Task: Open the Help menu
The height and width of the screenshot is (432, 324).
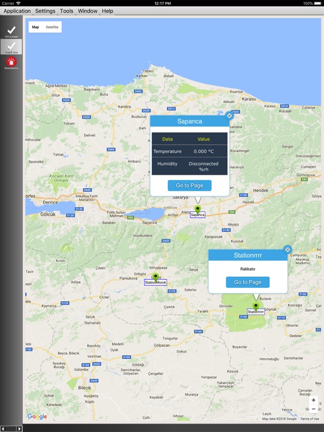Action: pyautogui.click(x=107, y=11)
